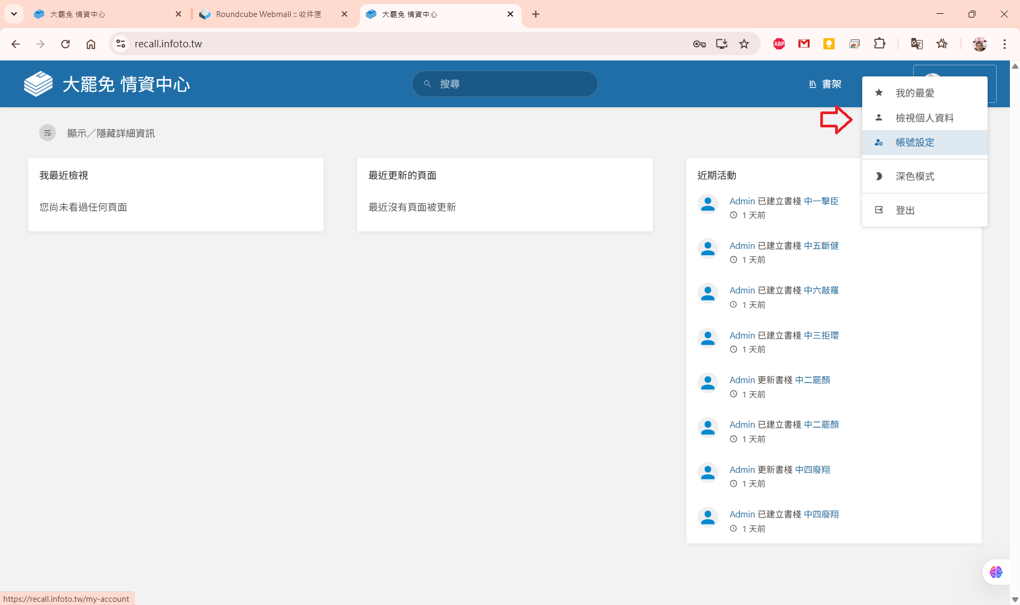
Task: Click the Google Translate toolbar icon
Action: point(916,44)
